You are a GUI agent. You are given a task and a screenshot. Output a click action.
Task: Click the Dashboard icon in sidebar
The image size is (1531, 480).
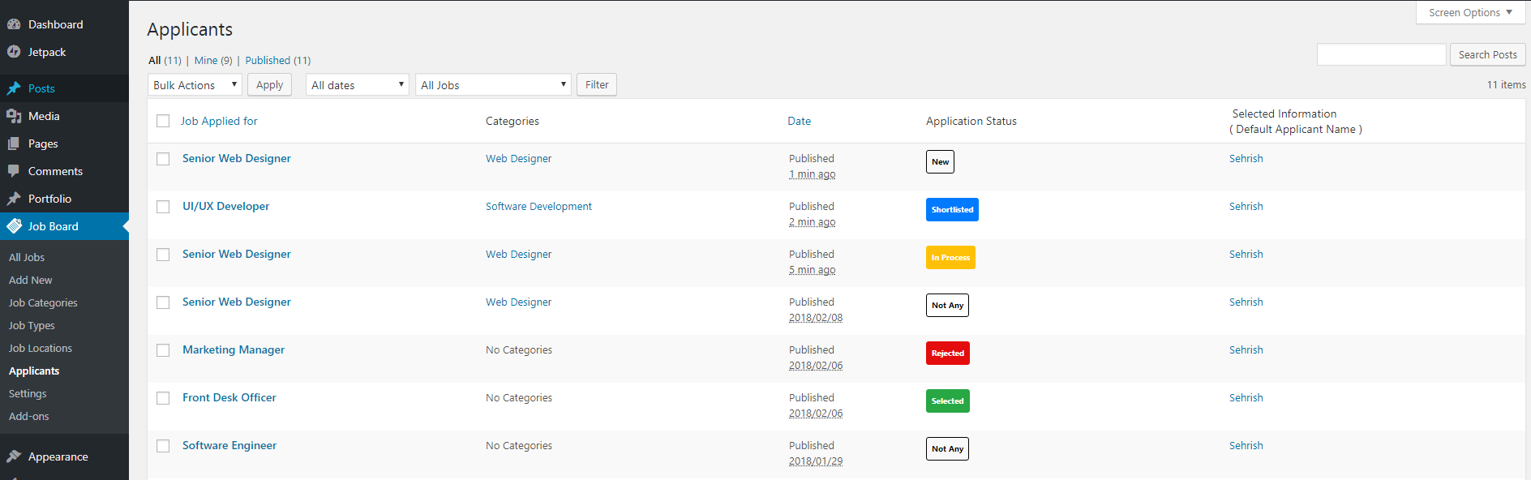14,24
